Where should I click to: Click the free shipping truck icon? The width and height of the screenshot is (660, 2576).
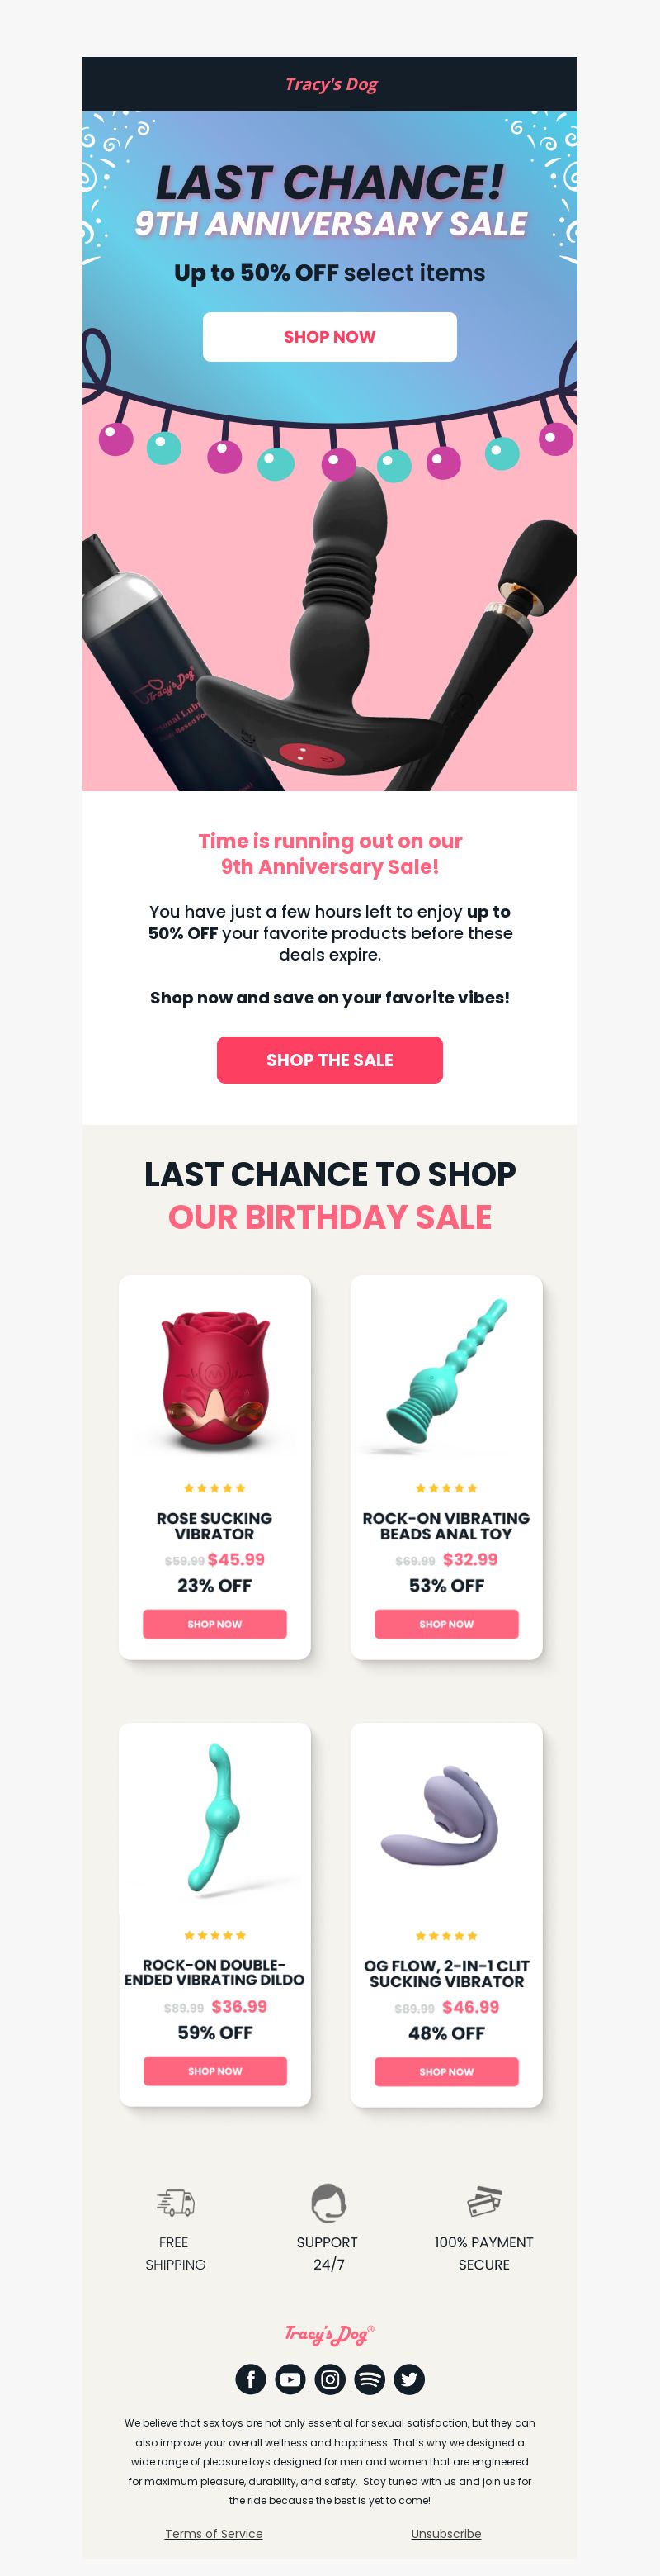pos(176,2201)
